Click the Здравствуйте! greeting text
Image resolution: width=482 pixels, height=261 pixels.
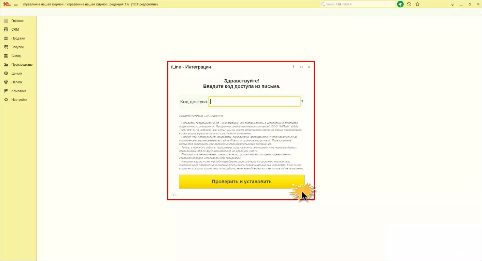(x=242, y=81)
